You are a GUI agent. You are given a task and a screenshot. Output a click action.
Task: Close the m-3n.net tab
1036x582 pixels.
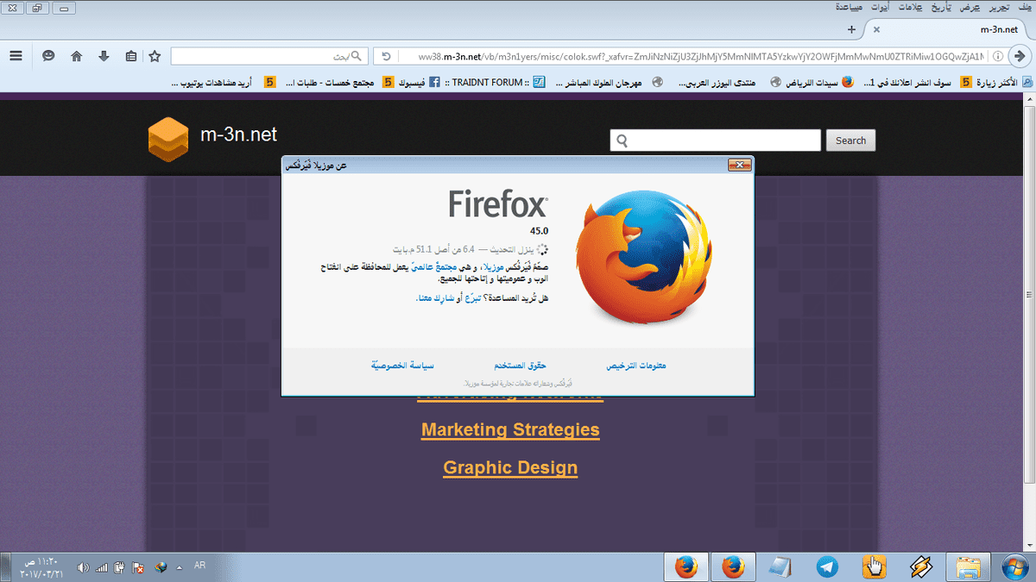tap(877, 29)
